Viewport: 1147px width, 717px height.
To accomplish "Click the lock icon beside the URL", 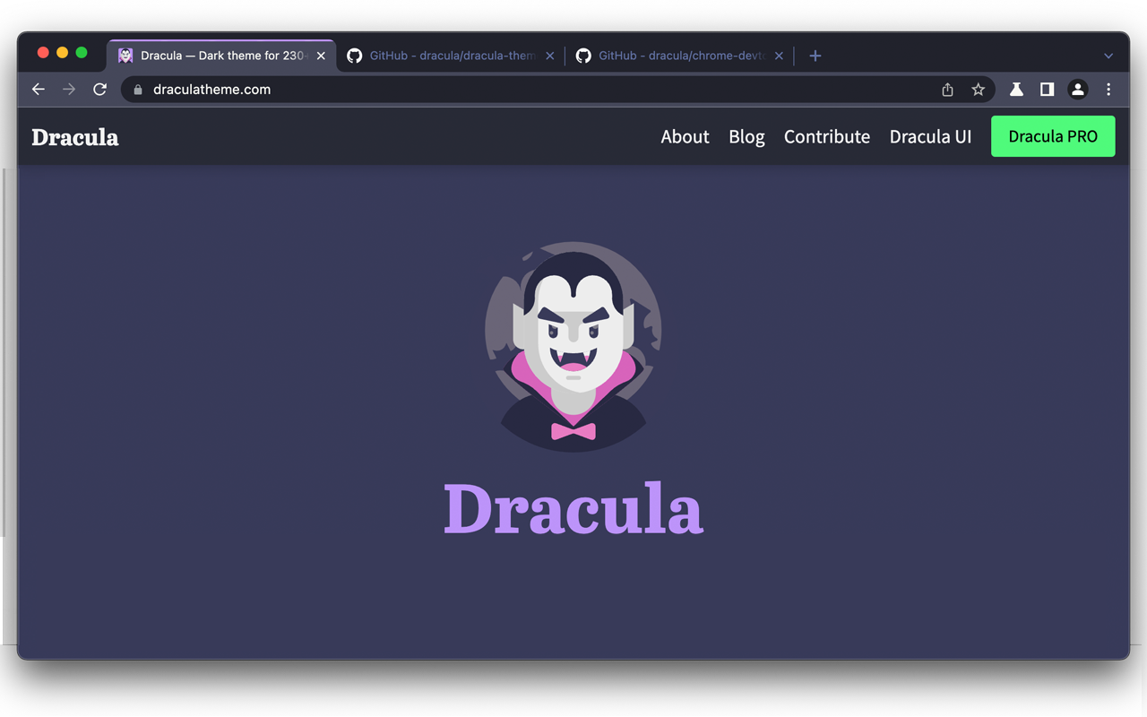I will pyautogui.click(x=138, y=90).
